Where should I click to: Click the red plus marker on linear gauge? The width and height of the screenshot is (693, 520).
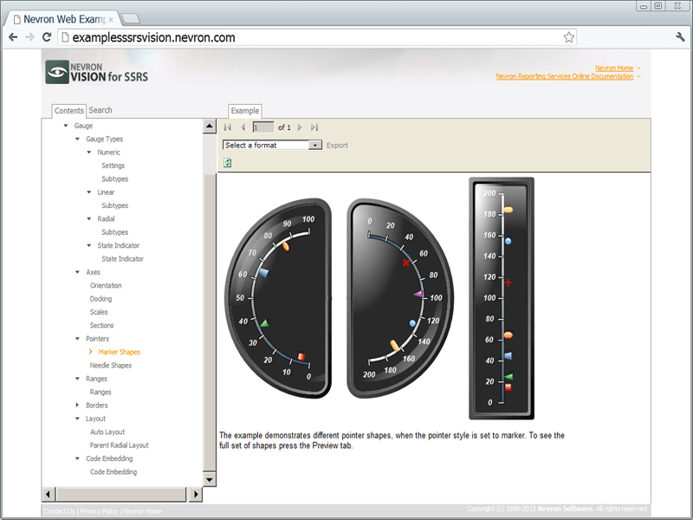(508, 283)
